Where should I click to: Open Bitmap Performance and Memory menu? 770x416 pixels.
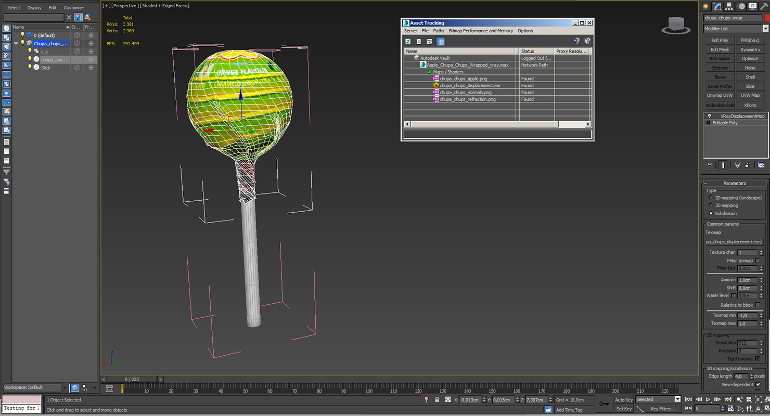coord(481,31)
